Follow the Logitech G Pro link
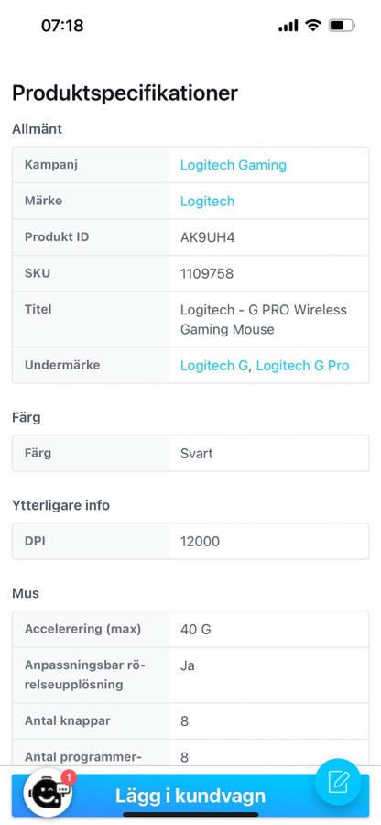 (303, 366)
